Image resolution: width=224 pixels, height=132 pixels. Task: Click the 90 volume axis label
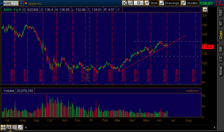point(204,96)
